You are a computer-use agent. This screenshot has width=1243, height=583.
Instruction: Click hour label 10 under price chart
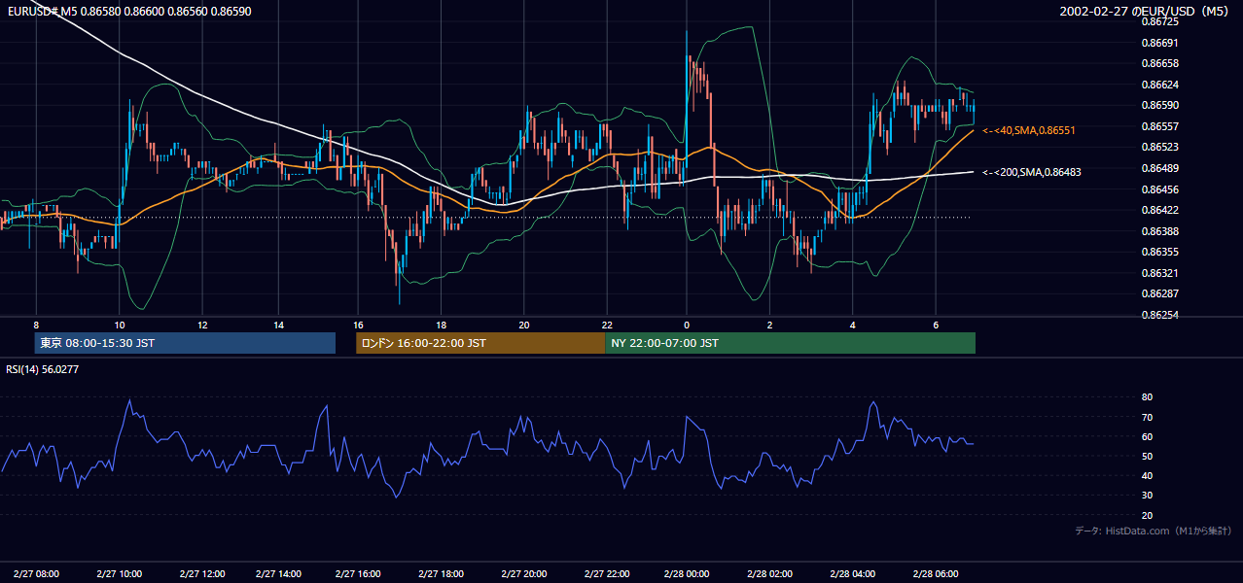(x=119, y=325)
